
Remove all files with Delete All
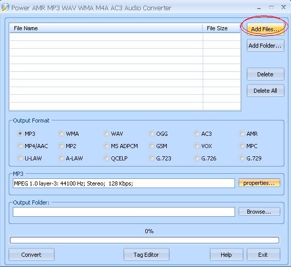(265, 91)
